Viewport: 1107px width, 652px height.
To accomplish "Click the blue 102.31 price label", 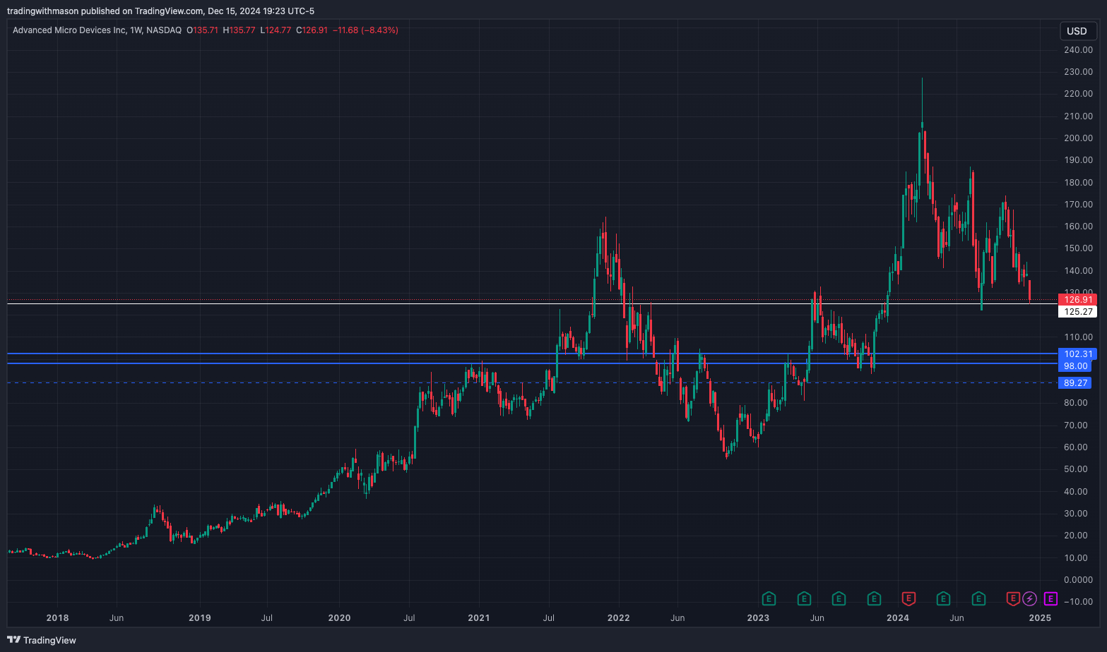I will 1077,354.
